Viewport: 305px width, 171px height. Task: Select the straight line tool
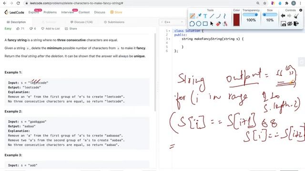point(212,16)
